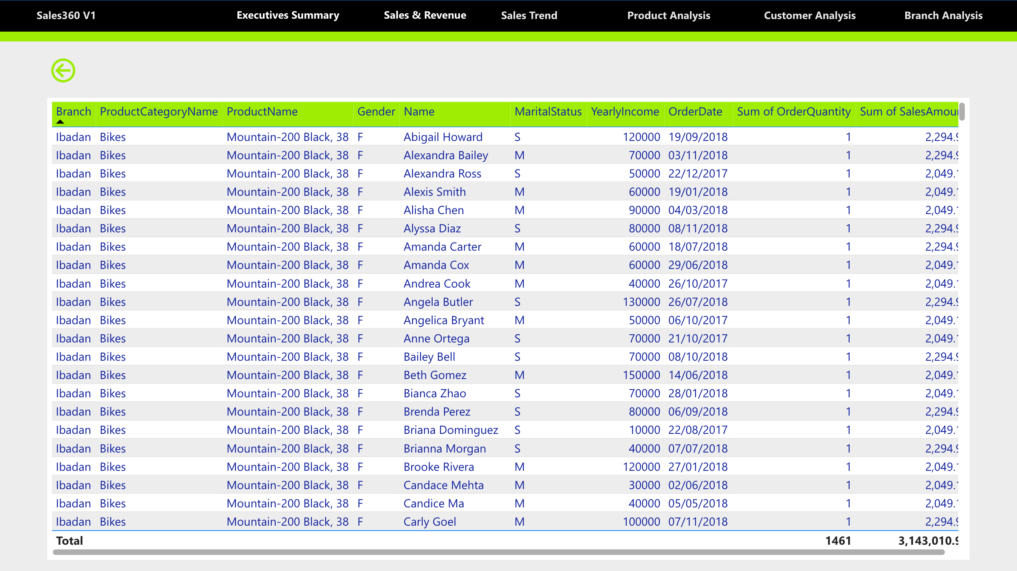Sort by Sum of OrderQuantity header
Viewport: 1017px width, 571px height.
click(794, 112)
